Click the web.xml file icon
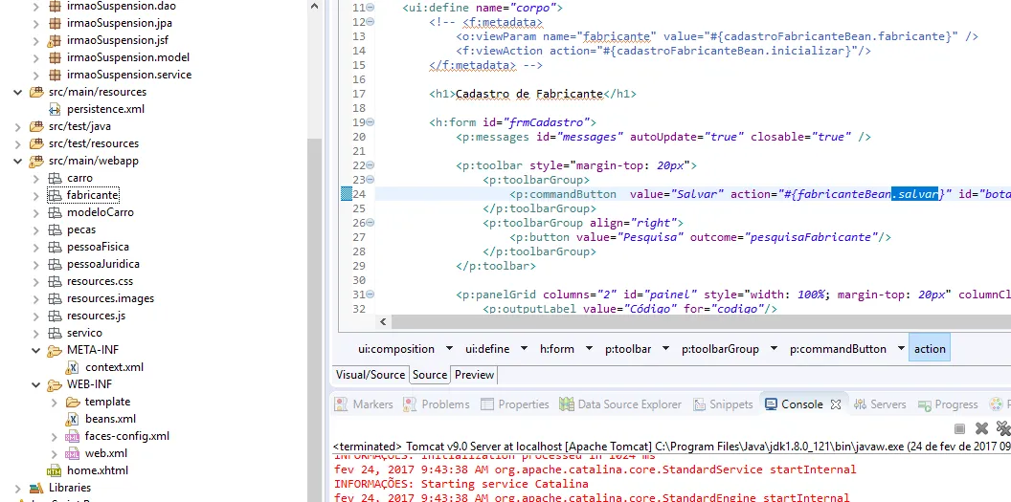The height and width of the screenshot is (502, 1011). point(73,453)
